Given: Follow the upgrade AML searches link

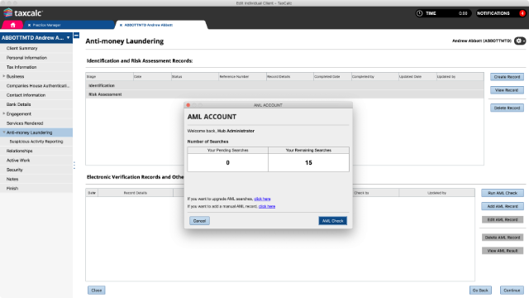Looking at the screenshot, I should click(262, 199).
